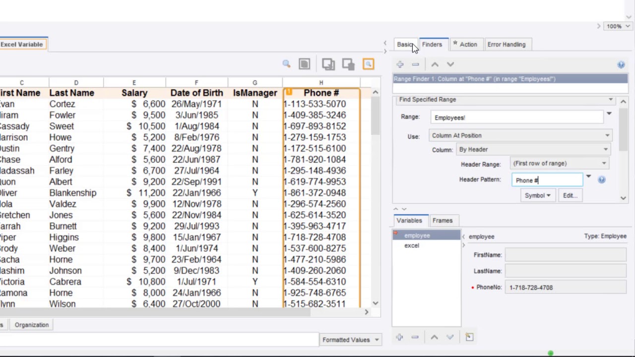Viewport: 635px width, 357px height.
Task: Open the (First row of range) dropdown
Action: click(560, 163)
